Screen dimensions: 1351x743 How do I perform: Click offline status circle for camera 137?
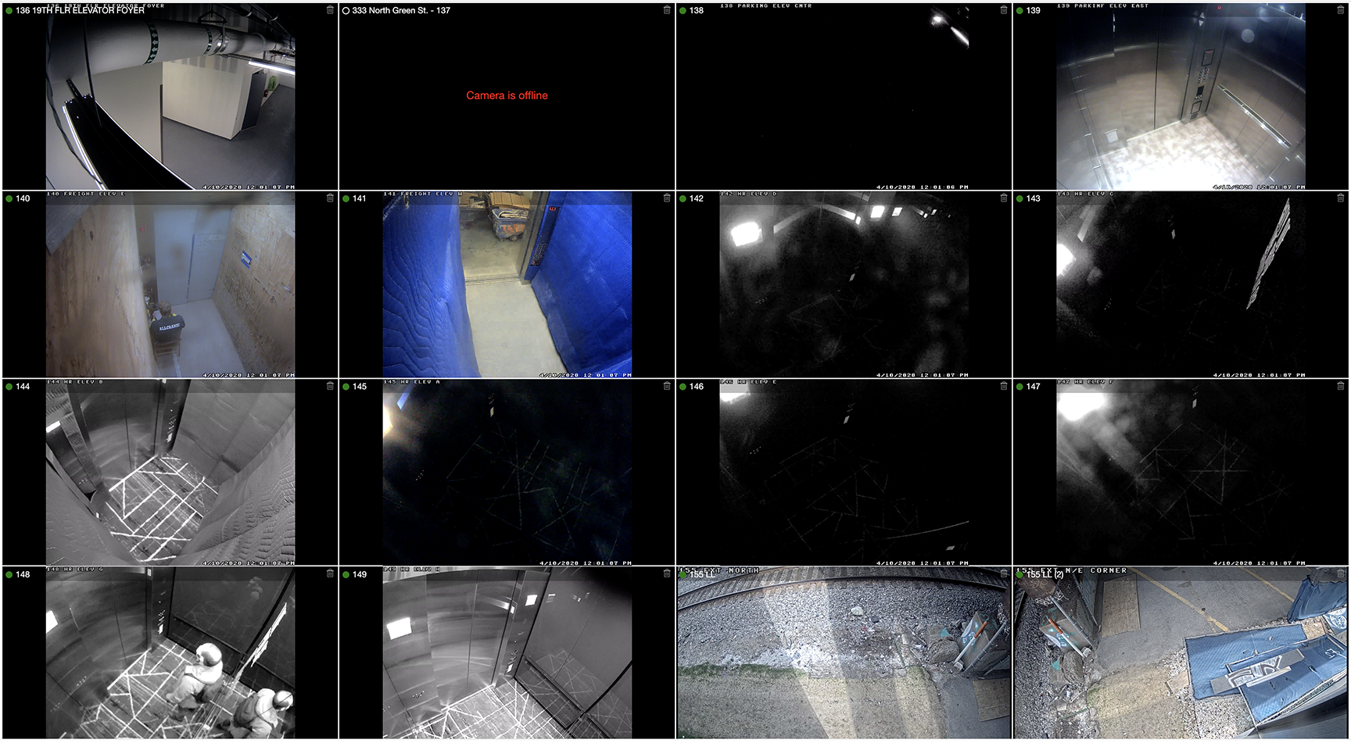tap(346, 11)
